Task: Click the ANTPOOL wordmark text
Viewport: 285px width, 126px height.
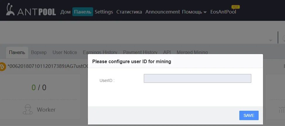Action: (37, 12)
